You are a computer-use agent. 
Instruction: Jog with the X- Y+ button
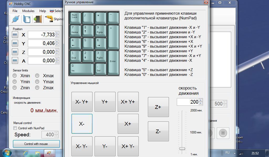(82, 102)
